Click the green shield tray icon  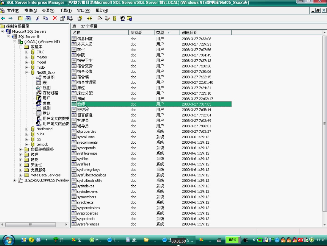click(x=312, y=240)
